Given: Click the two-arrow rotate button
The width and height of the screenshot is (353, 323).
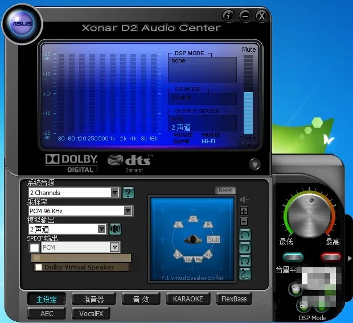Looking at the screenshot, I should tap(245, 261).
